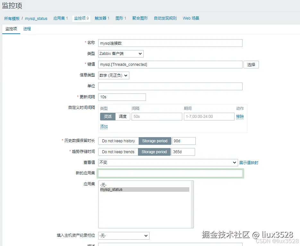The image size is (300, 246).
Task: Focus the 名称 input field
Action: 170,43
